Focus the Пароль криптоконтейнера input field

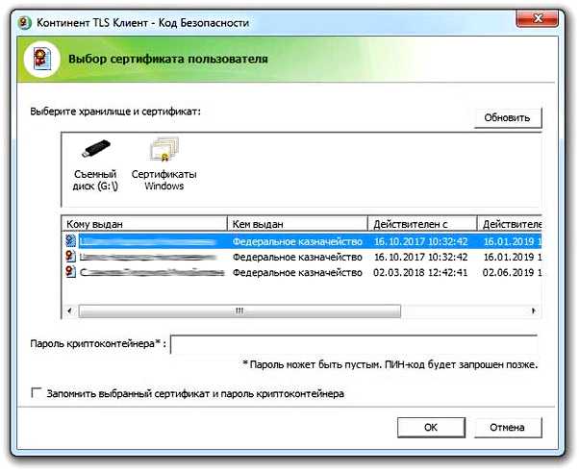(x=354, y=344)
